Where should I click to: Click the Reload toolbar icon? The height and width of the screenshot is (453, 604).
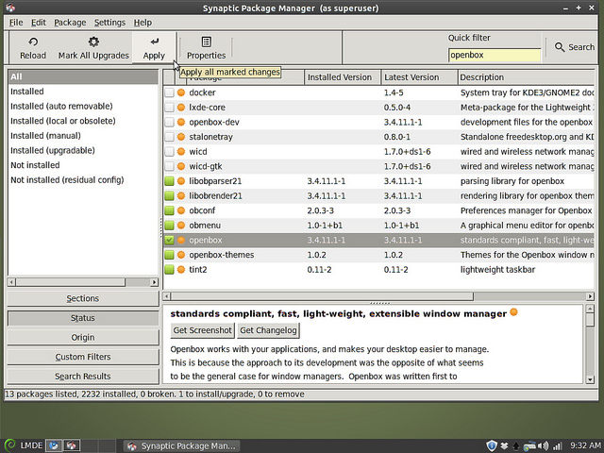pyautogui.click(x=33, y=42)
